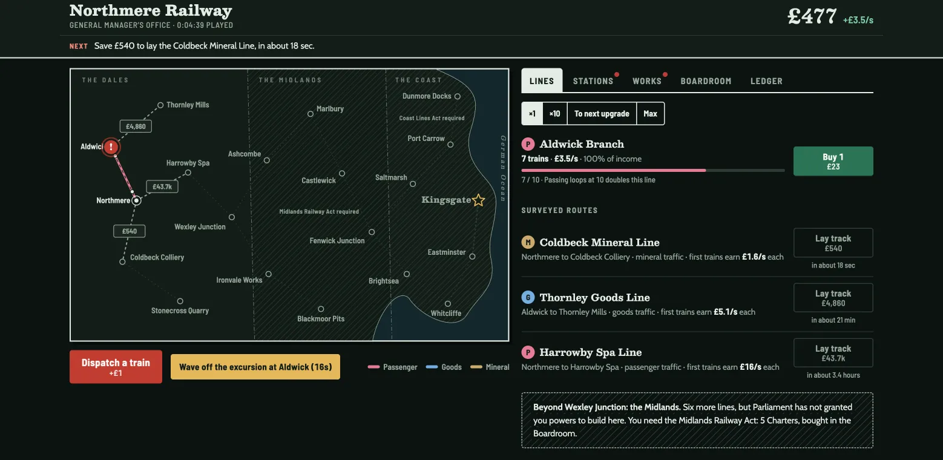Wave off the excursion at Aldwick
This screenshot has height=460, width=943.
[x=255, y=367]
